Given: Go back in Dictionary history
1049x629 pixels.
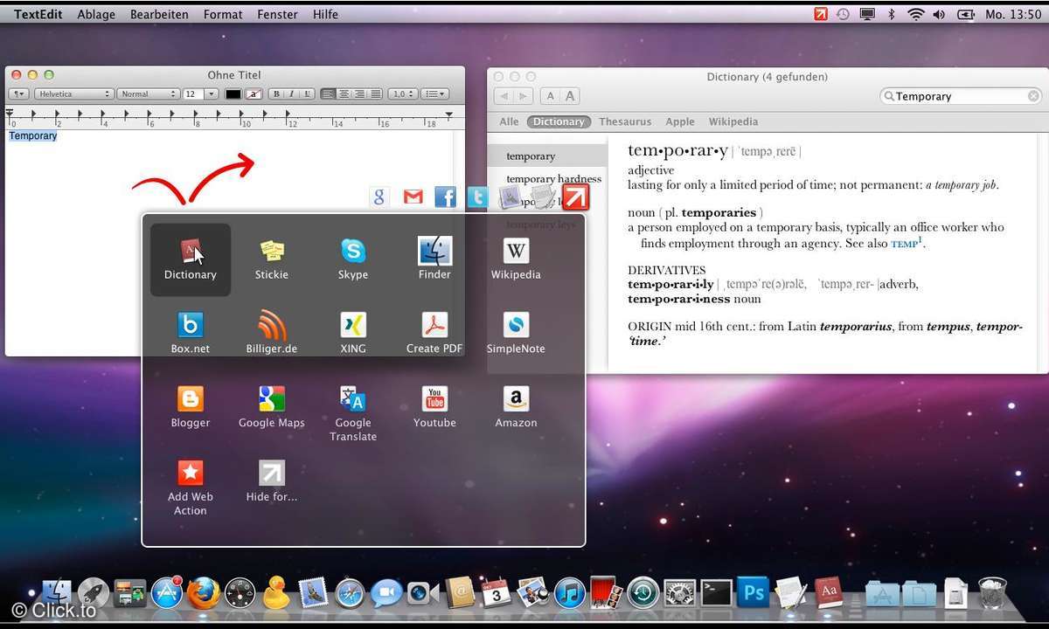Looking at the screenshot, I should click(x=504, y=96).
